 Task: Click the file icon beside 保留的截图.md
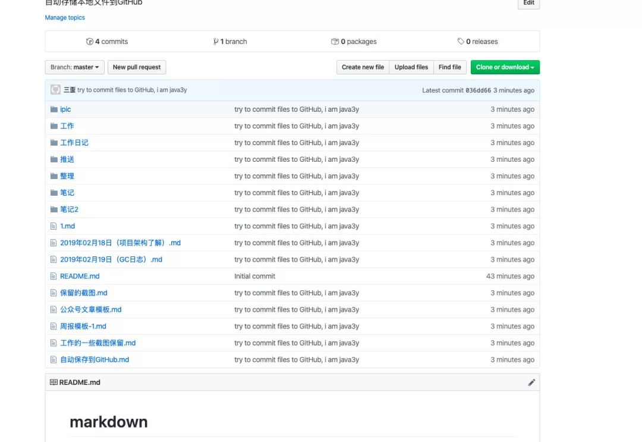(x=53, y=293)
